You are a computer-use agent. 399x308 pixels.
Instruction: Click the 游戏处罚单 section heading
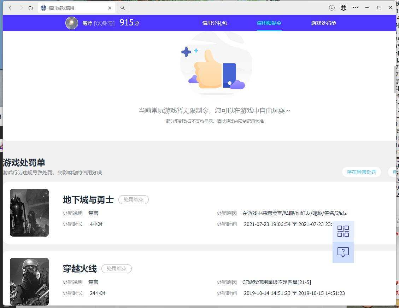24,162
